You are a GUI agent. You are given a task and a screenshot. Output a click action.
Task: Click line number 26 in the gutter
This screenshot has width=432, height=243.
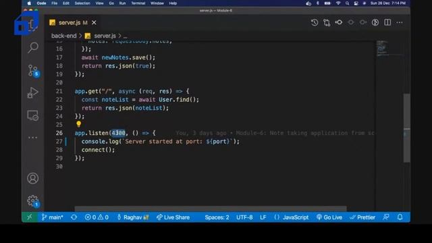(59, 133)
